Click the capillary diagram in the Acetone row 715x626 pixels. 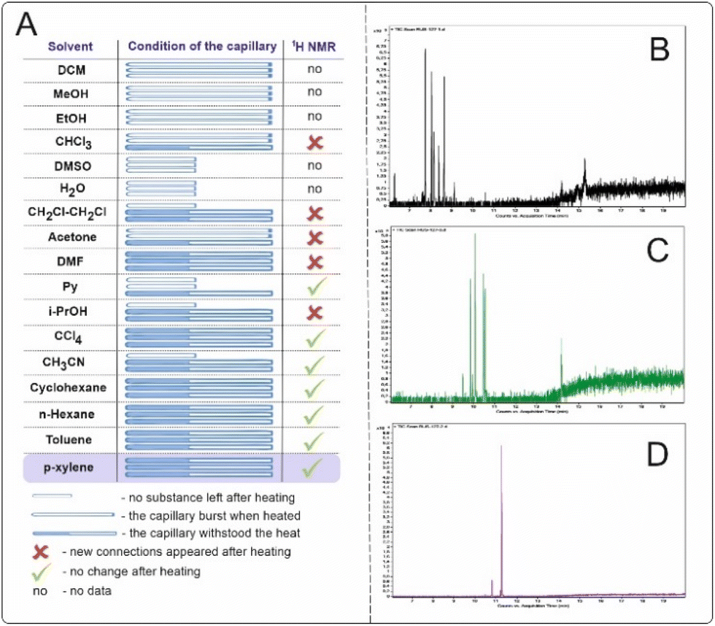(x=199, y=237)
